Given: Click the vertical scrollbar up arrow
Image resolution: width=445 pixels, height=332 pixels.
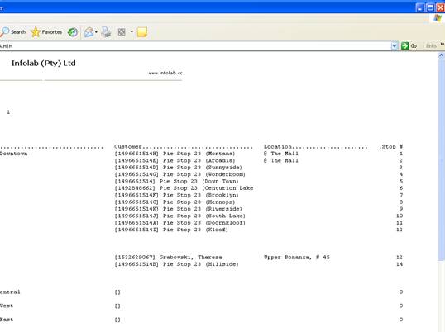Looking at the screenshot, I should coord(442,55).
